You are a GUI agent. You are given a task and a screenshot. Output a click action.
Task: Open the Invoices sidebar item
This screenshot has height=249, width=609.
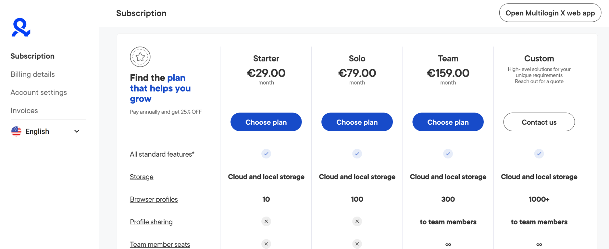pyautogui.click(x=24, y=111)
